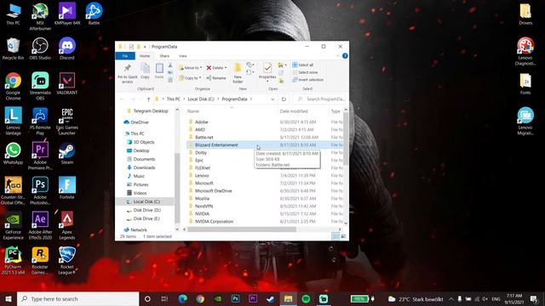Click Pin to Quick access in ribbon
545x306 pixels.
coord(128,74)
